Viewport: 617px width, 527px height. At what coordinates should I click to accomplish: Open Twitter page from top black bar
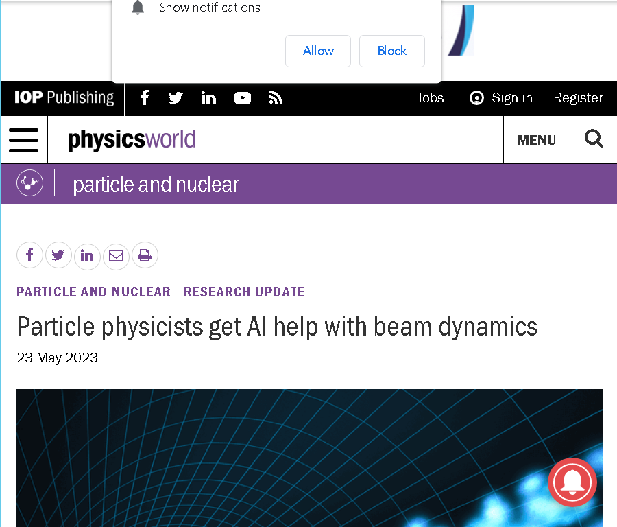176,97
